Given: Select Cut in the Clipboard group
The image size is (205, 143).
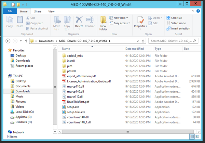Looking at the screenshot, I should [30, 18].
